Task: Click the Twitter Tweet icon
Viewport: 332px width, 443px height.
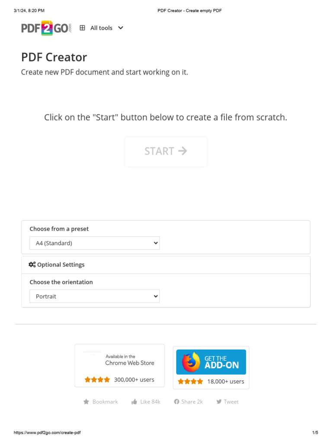Action: click(x=219, y=402)
